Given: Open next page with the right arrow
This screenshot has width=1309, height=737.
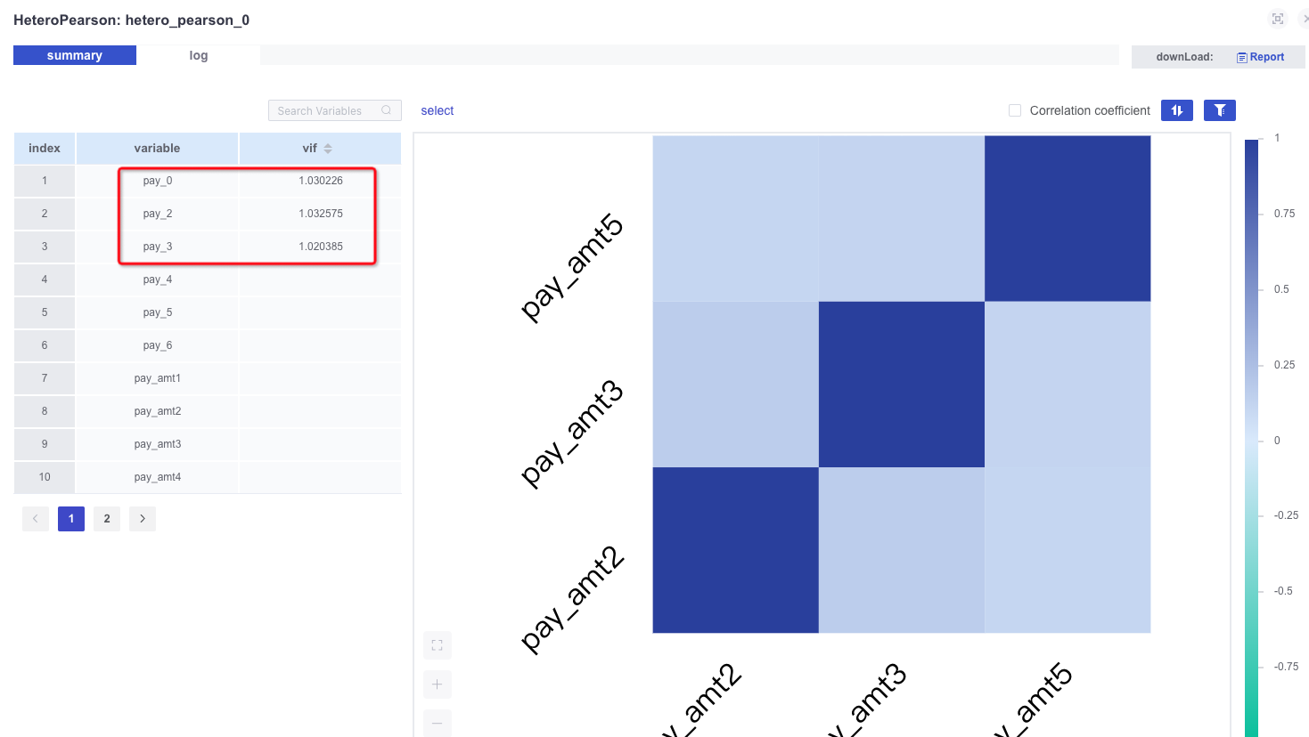Looking at the screenshot, I should coord(142,518).
